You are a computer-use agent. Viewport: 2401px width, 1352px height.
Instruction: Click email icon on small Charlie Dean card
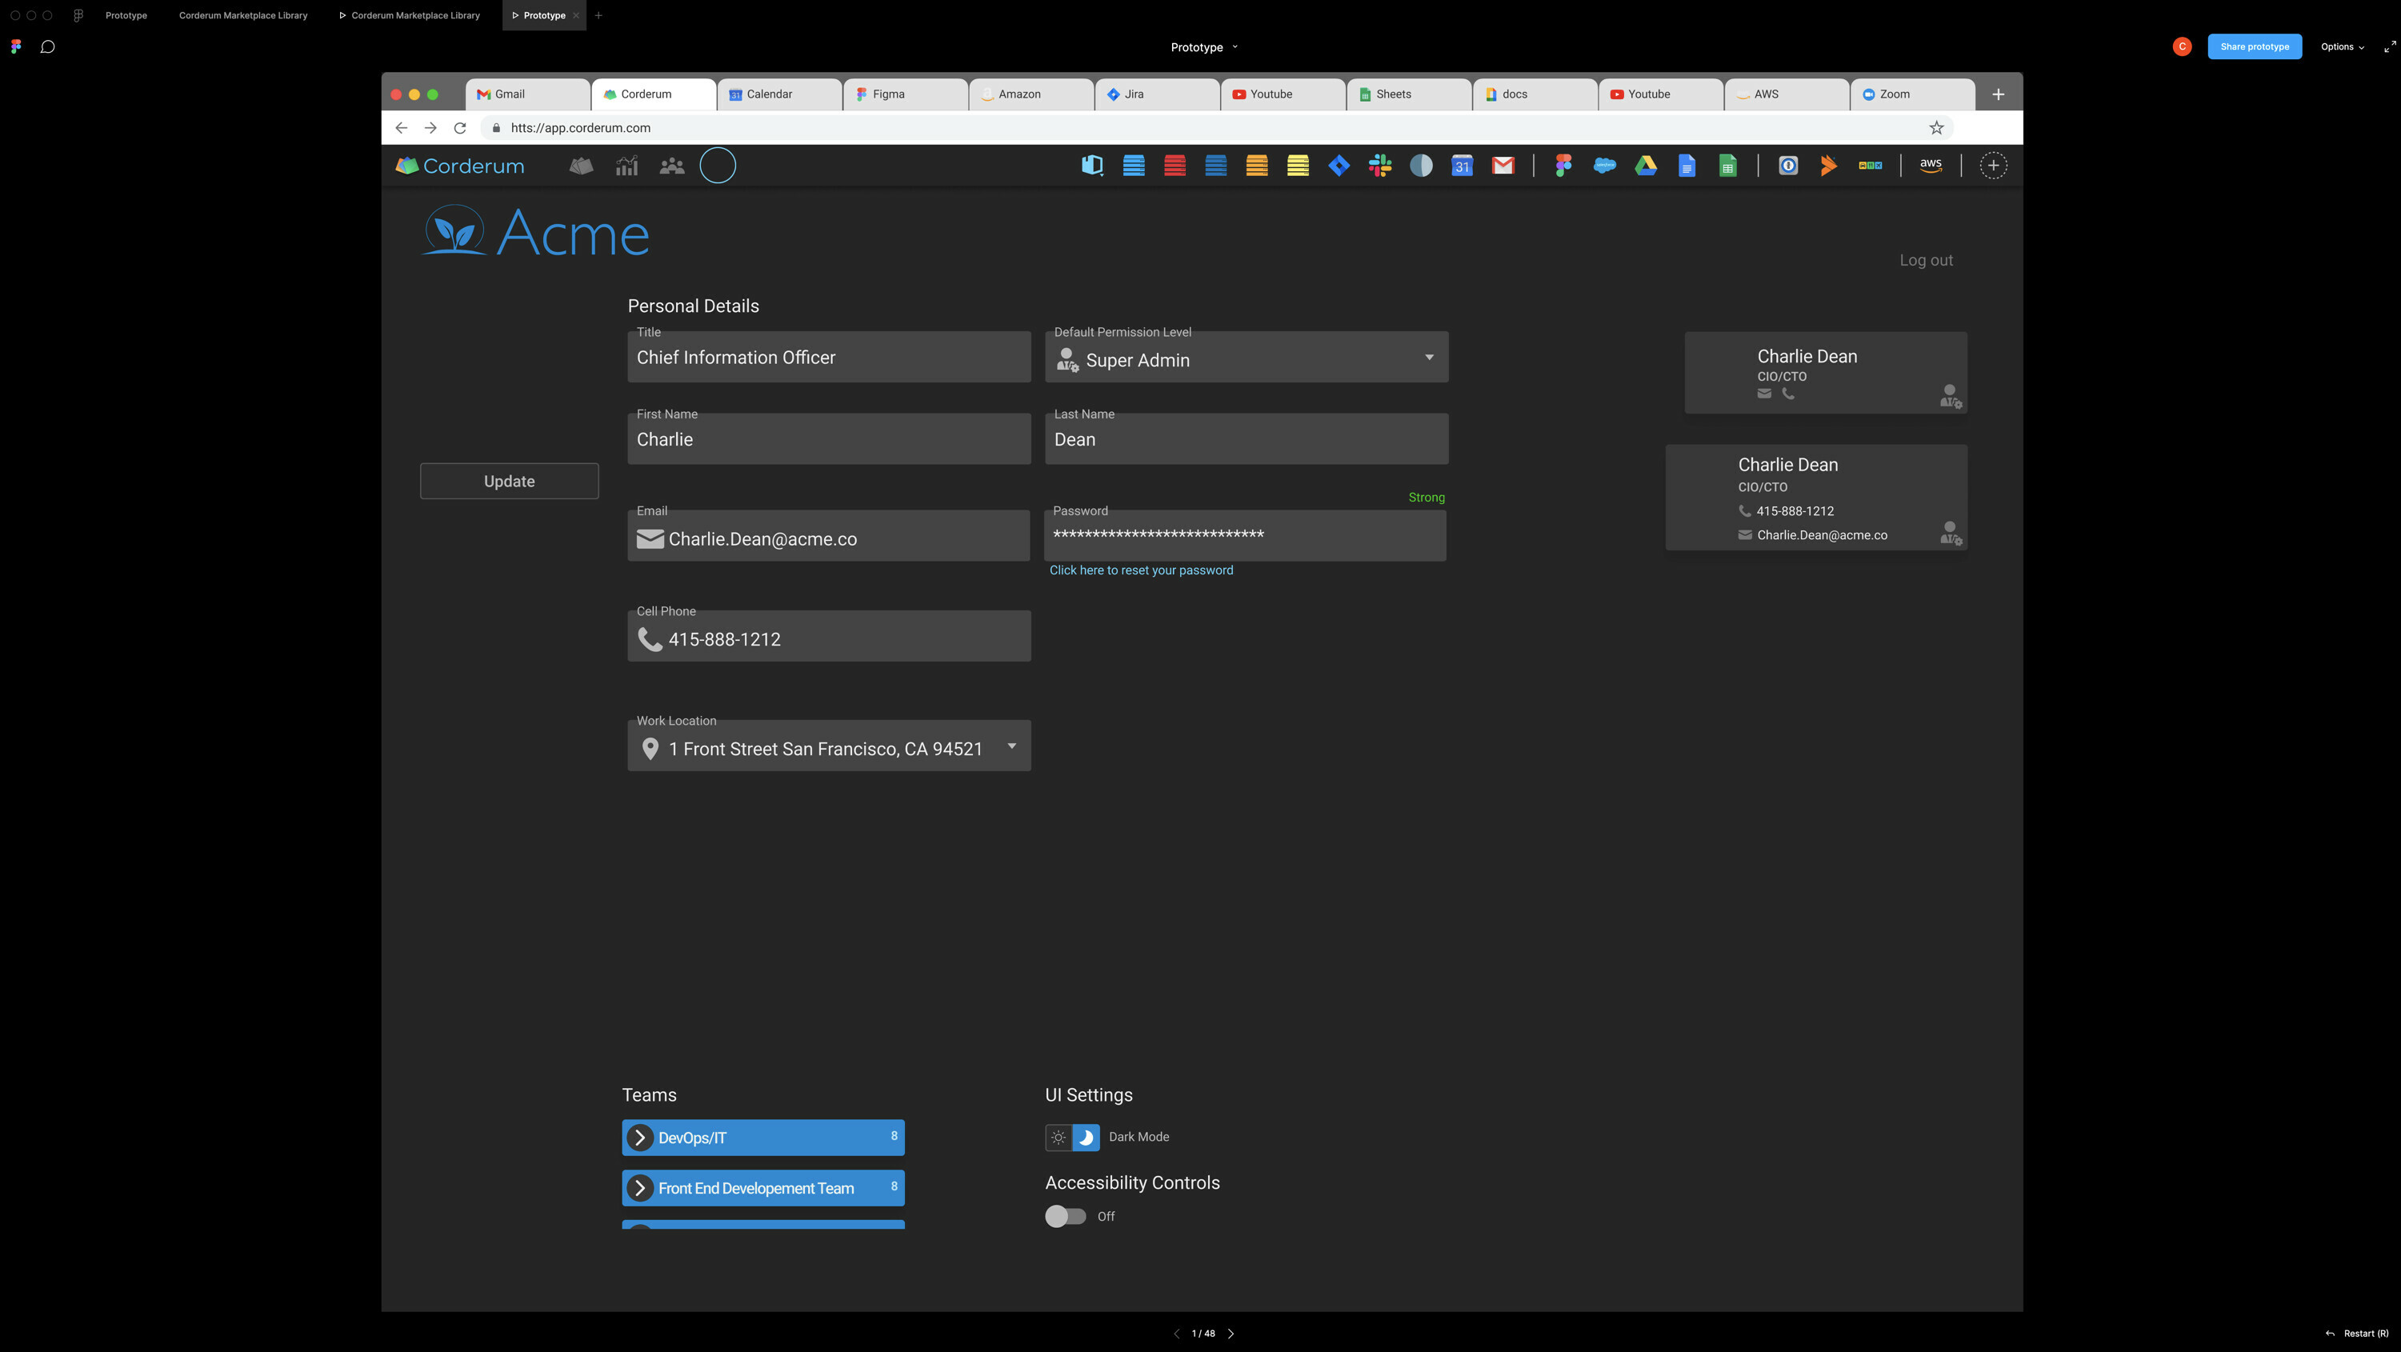[x=1763, y=394]
